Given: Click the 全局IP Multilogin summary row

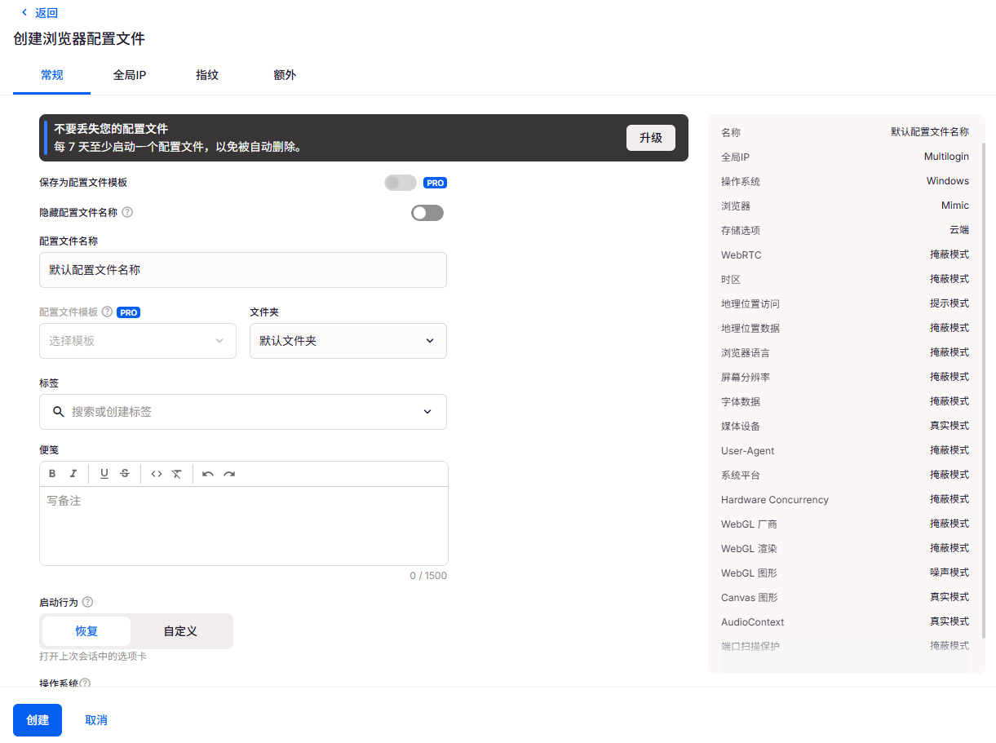Looking at the screenshot, I should click(x=845, y=157).
